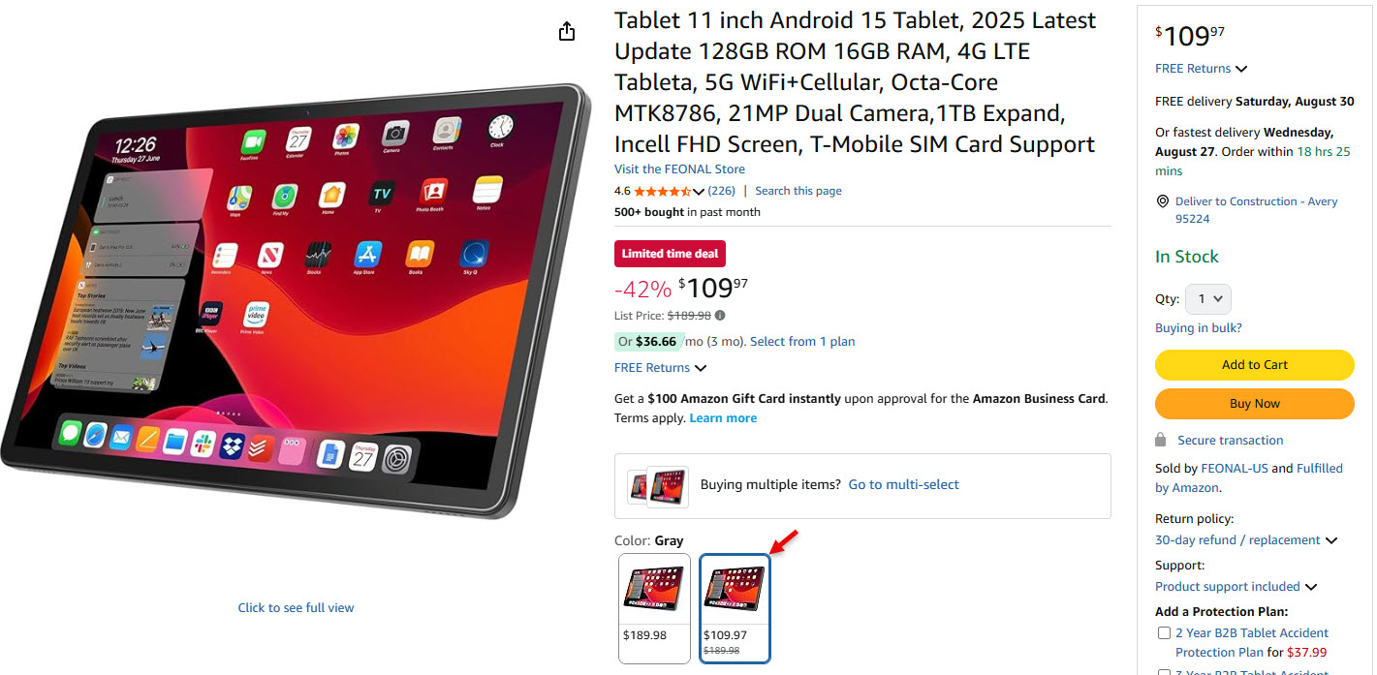The height and width of the screenshot is (675, 1377).
Task: Select the $109.97 Gray color option
Action: pos(735,608)
